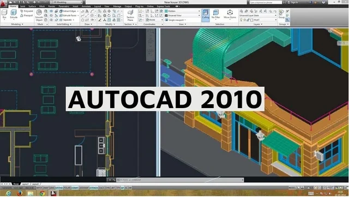Expand the Modify panel
This screenshot has width=349, height=197.
click(x=110, y=24)
